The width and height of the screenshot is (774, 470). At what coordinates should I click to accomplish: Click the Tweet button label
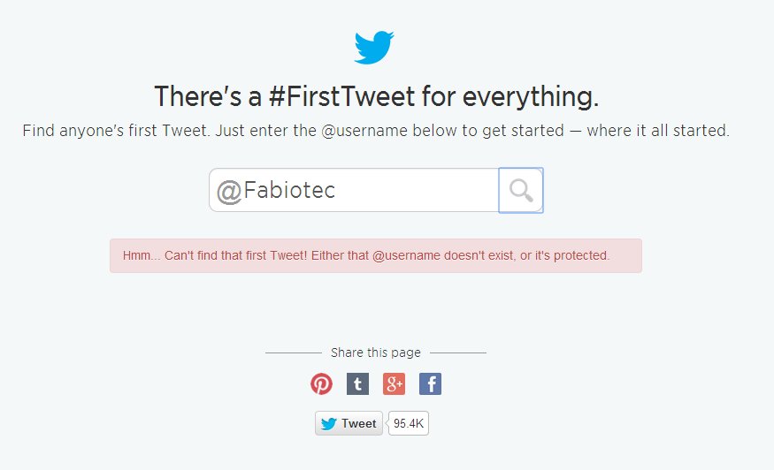[358, 424]
